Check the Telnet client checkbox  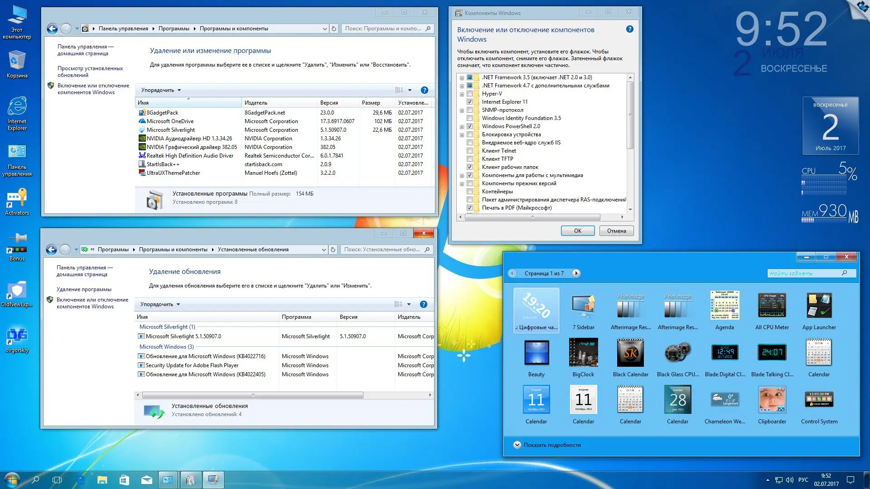[x=470, y=151]
